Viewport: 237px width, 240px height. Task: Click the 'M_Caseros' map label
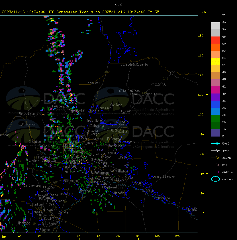click(x=124, y=157)
